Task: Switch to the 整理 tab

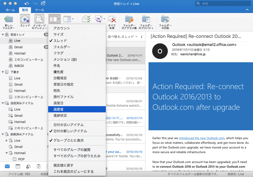Action: pyautogui.click(x=25, y=10)
